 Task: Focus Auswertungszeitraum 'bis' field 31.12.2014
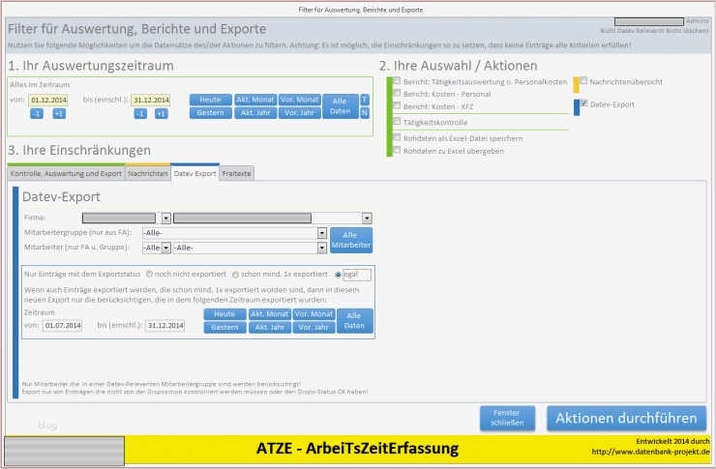(151, 100)
